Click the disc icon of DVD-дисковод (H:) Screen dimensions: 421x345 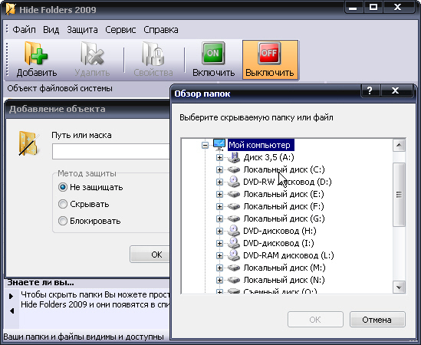(x=234, y=231)
